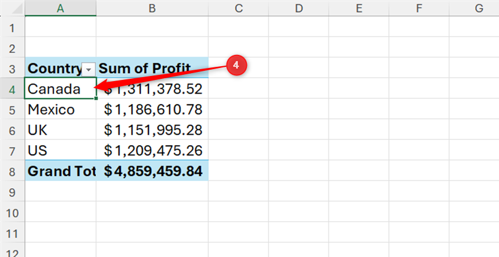Select column A header
The image size is (499, 257).
(60, 8)
